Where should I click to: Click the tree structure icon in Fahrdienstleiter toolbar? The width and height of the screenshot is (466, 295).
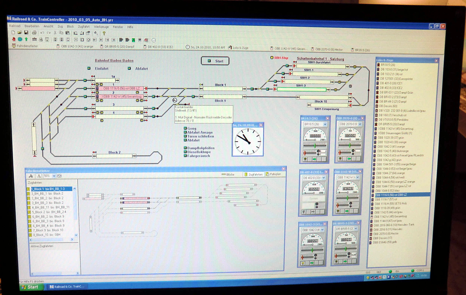39,176
